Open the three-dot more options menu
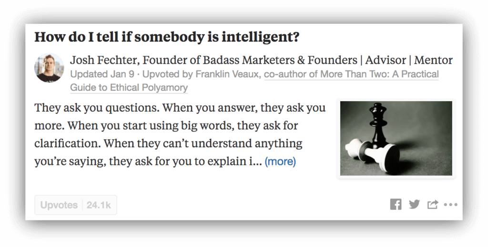 pyautogui.click(x=451, y=205)
